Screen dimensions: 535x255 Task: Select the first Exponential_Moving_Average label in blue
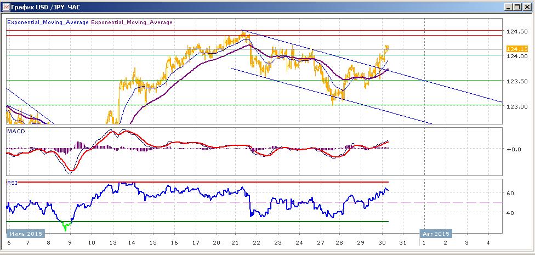pyautogui.click(x=48, y=22)
